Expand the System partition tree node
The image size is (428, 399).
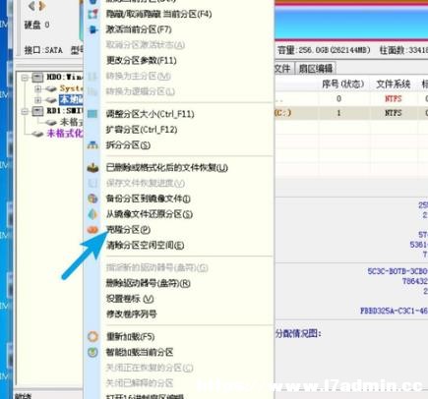[37, 88]
